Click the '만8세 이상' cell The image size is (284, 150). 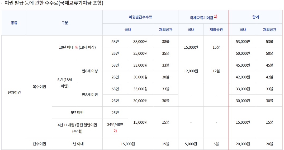[90, 71]
